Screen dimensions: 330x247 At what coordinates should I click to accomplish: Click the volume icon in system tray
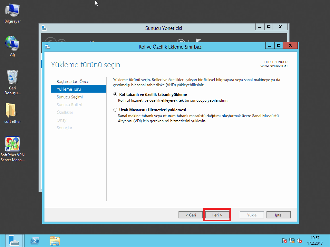[x=300, y=241]
